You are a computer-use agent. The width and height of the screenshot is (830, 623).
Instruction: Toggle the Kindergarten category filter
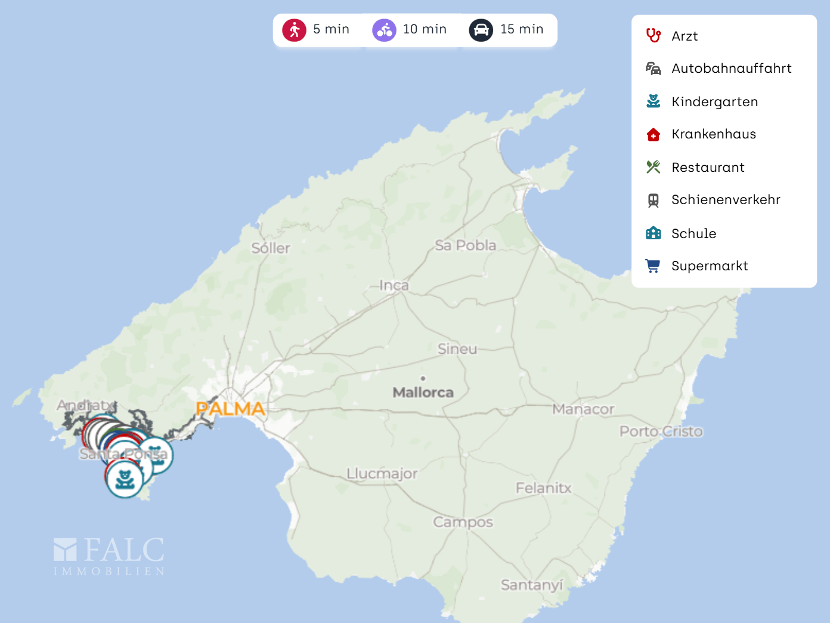714,102
